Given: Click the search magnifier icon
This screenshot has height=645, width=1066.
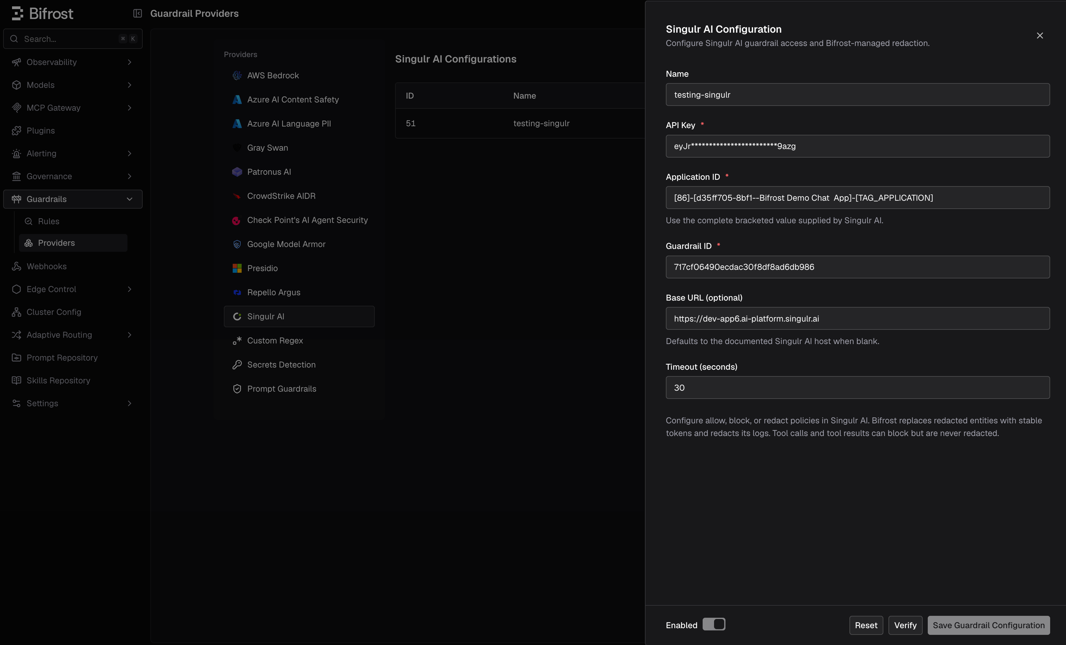Looking at the screenshot, I should click(14, 39).
